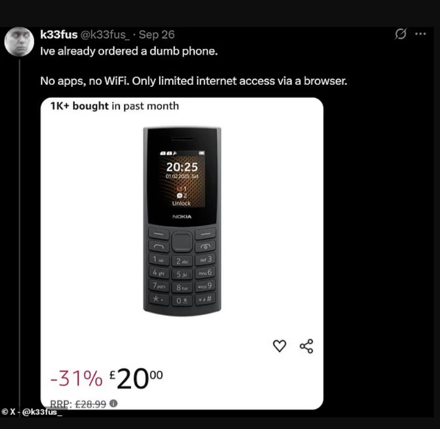This screenshot has height=429, width=440.
Task: Click the '1K+ bought in past month' text
Action: point(114,106)
